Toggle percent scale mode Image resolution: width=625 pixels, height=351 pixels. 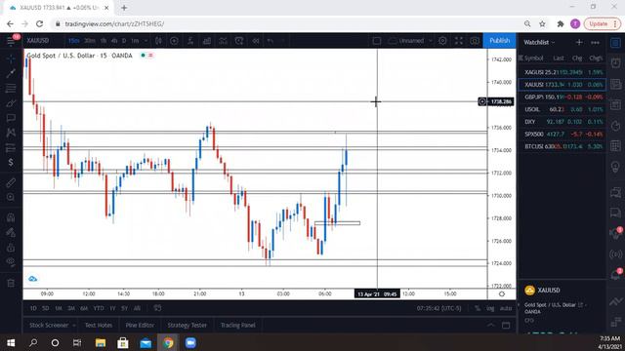pyautogui.click(x=478, y=308)
